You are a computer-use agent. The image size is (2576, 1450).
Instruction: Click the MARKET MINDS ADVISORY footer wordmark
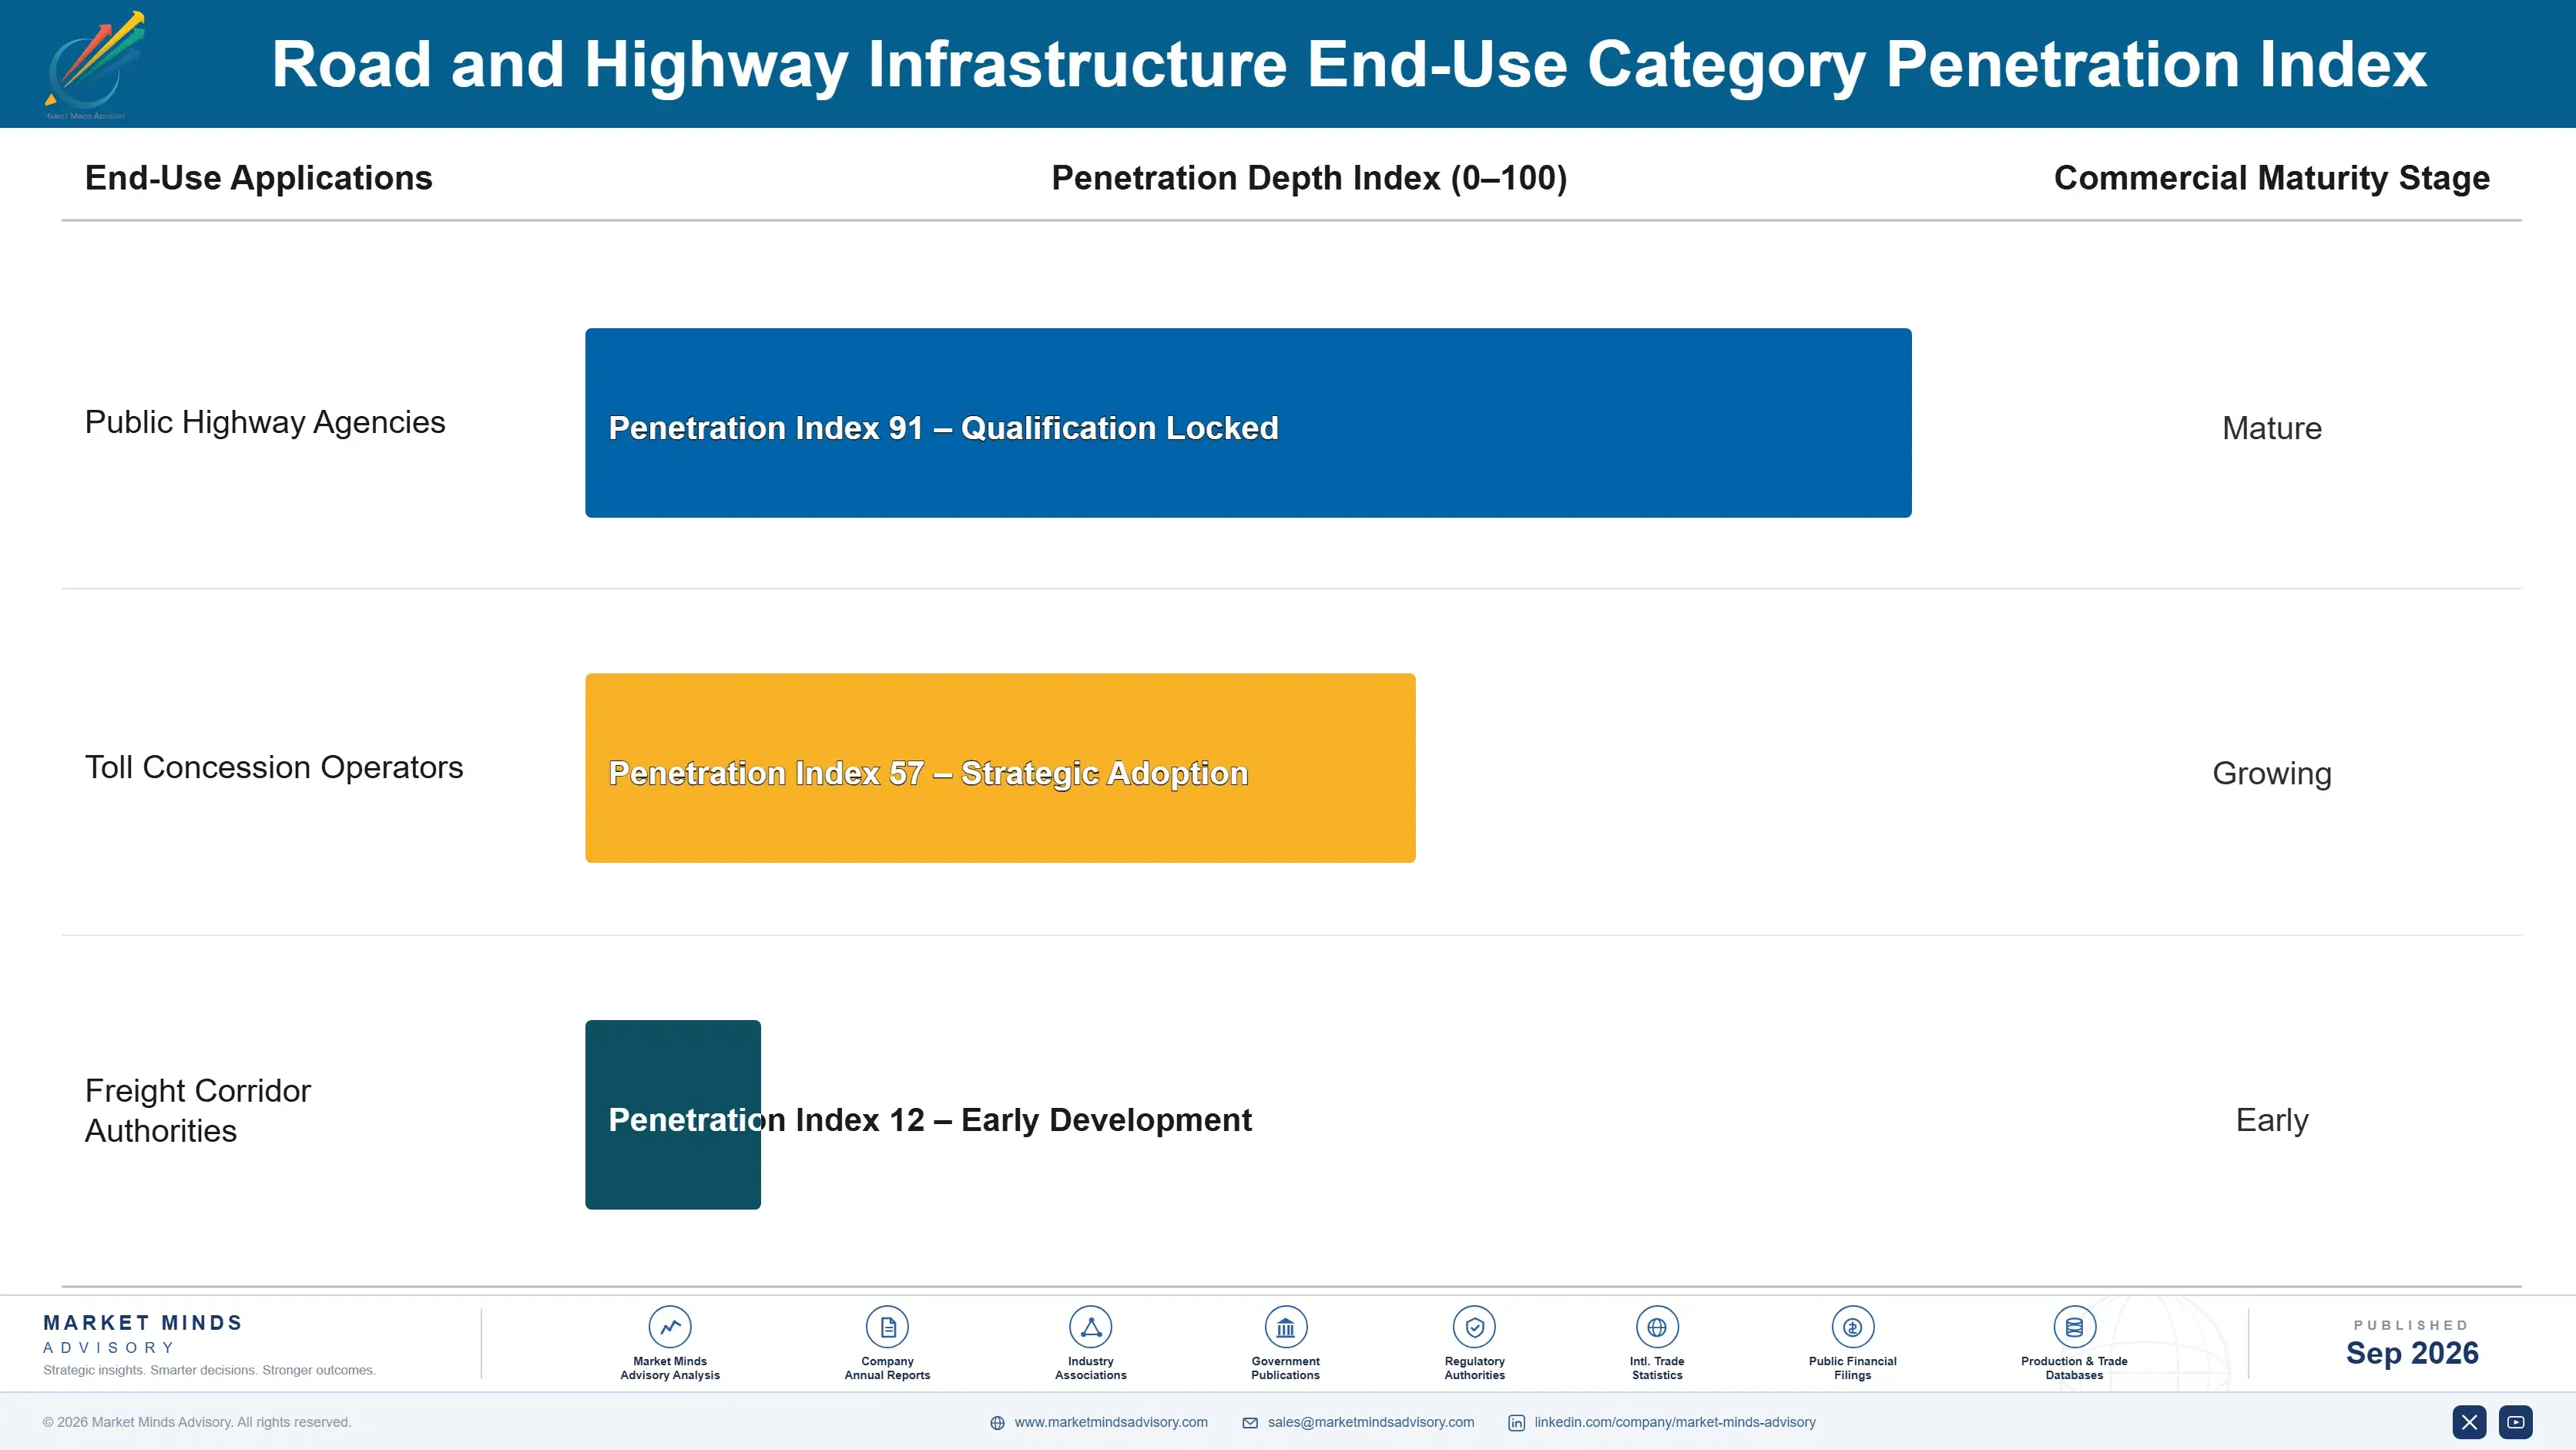point(142,1334)
